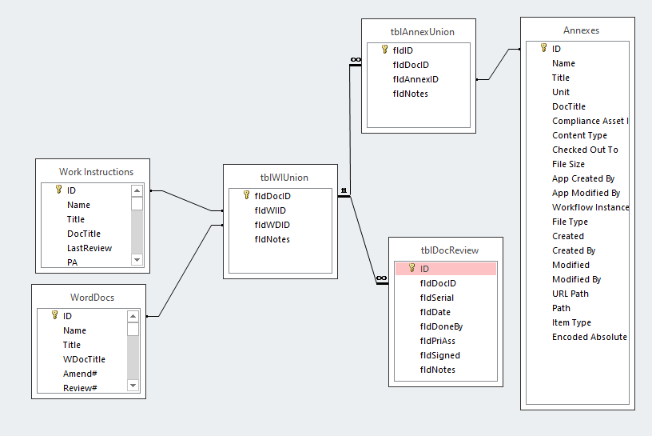Select the tblDocReview table title
The height and width of the screenshot is (436, 652).
click(x=450, y=250)
